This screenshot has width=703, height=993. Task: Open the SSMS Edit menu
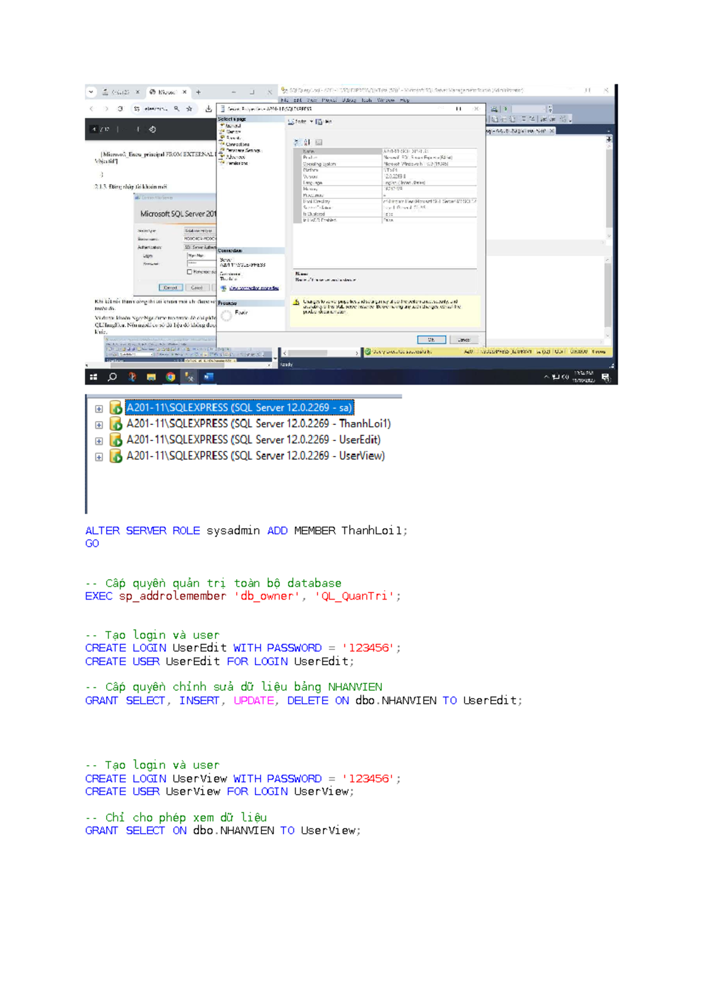tap(298, 100)
